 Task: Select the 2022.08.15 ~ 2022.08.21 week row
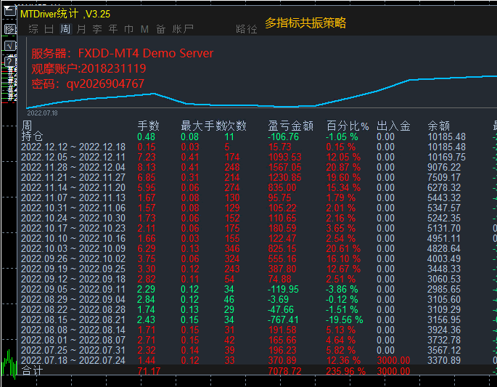73,319
